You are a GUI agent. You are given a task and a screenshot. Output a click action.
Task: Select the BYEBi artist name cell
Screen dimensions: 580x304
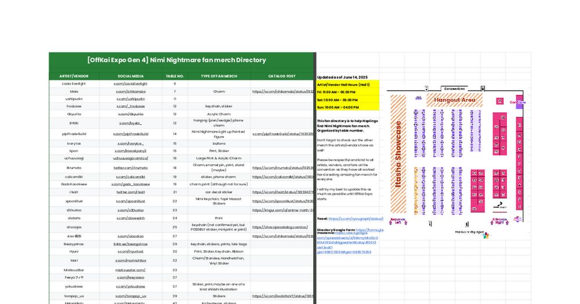[74, 123]
